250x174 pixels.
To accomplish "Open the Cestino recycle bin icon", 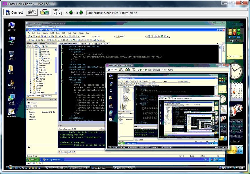I will coord(12,55).
